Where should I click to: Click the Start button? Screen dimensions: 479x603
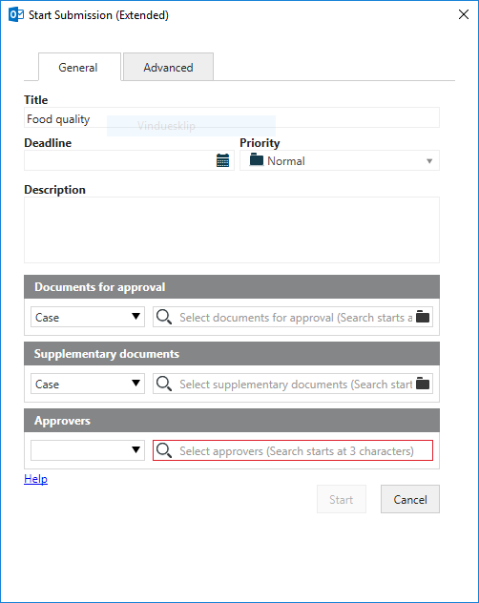(x=342, y=499)
